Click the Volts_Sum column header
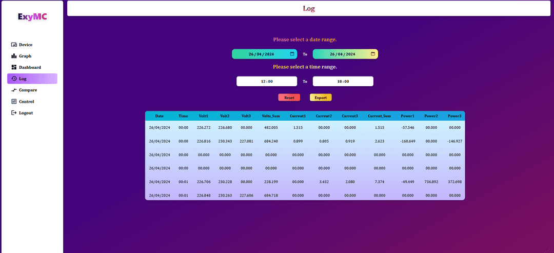The image size is (554, 253). click(x=271, y=116)
